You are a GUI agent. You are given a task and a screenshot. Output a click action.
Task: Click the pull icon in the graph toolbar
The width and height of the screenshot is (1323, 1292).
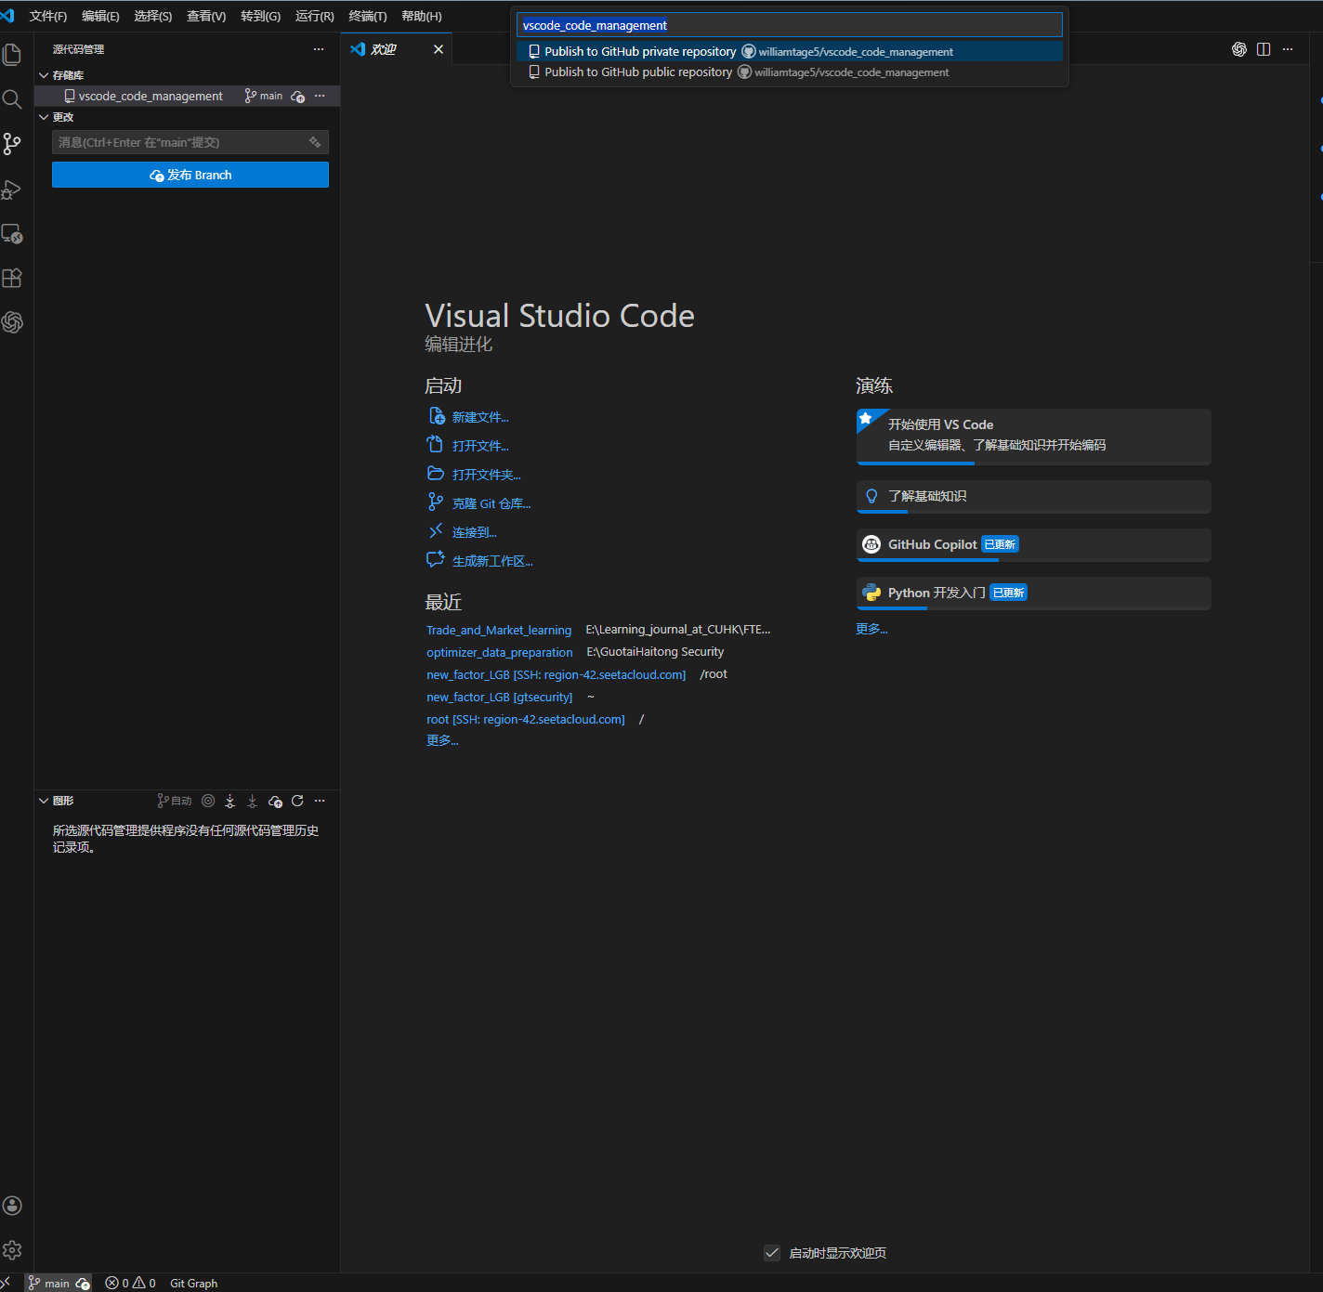(x=252, y=801)
